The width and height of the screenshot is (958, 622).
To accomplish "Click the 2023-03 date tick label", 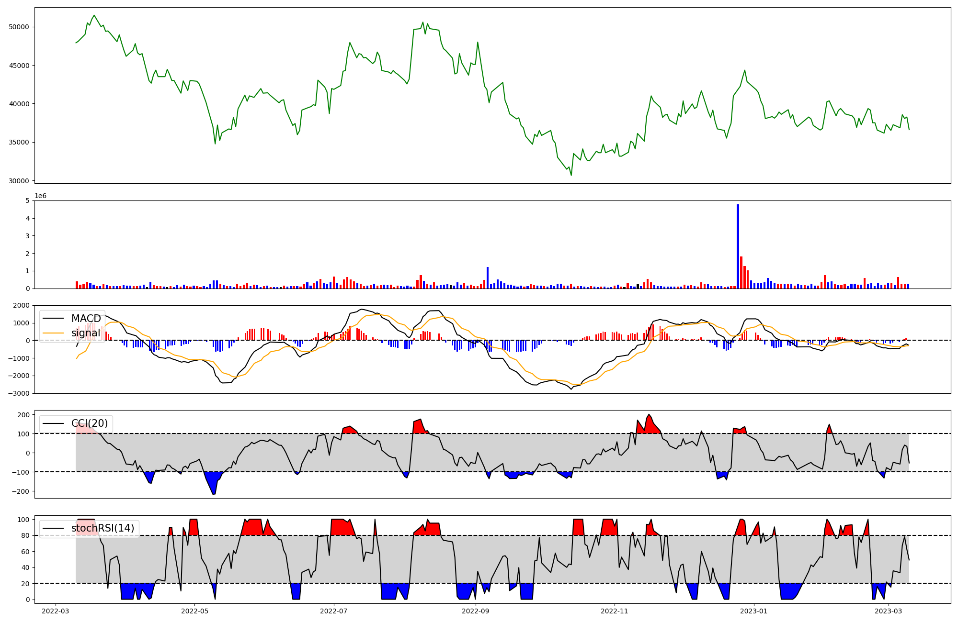I will (x=889, y=611).
